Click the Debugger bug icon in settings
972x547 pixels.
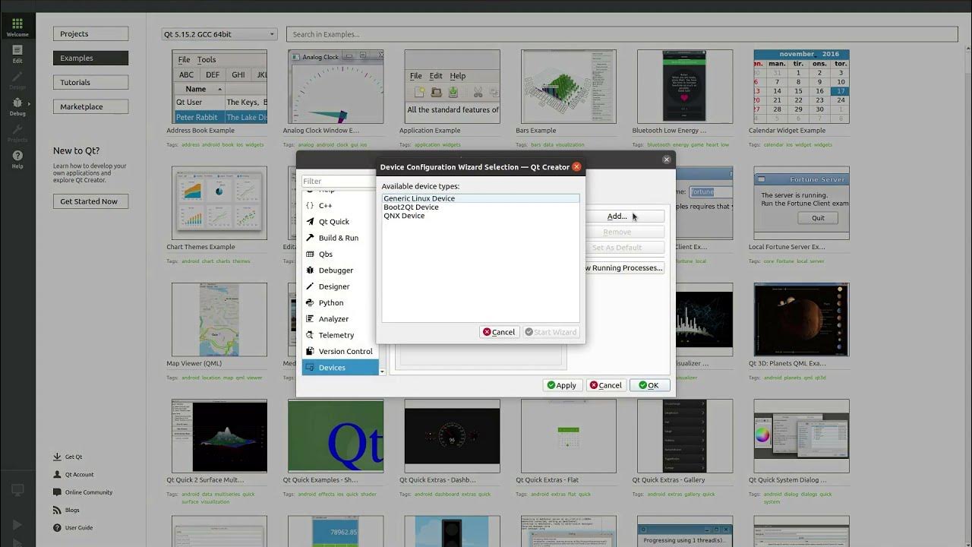(x=310, y=270)
